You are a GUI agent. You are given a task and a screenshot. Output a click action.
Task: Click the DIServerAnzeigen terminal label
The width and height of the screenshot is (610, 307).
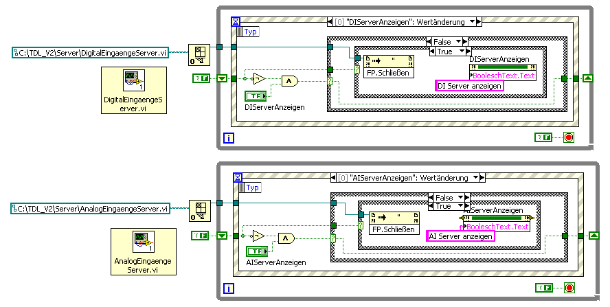click(275, 107)
